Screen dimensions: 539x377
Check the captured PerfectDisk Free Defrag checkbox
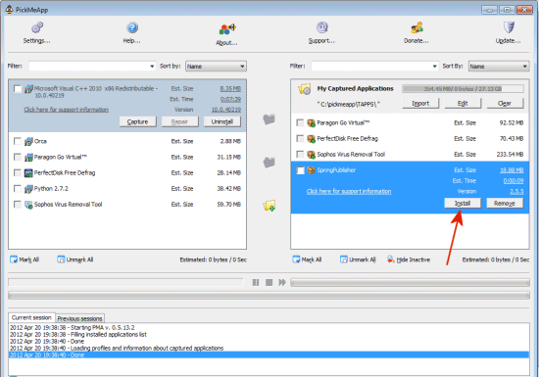click(x=300, y=139)
